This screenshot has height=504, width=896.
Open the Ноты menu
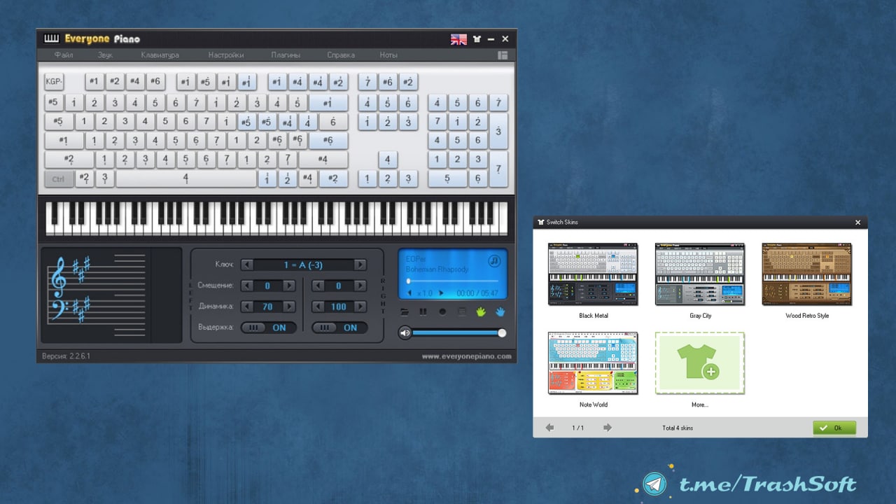pyautogui.click(x=388, y=55)
